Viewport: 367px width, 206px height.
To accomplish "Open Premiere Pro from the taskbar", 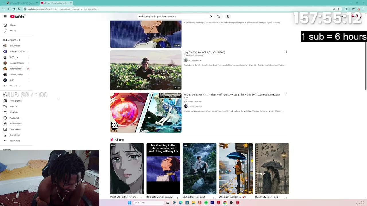I will tap(212, 203).
